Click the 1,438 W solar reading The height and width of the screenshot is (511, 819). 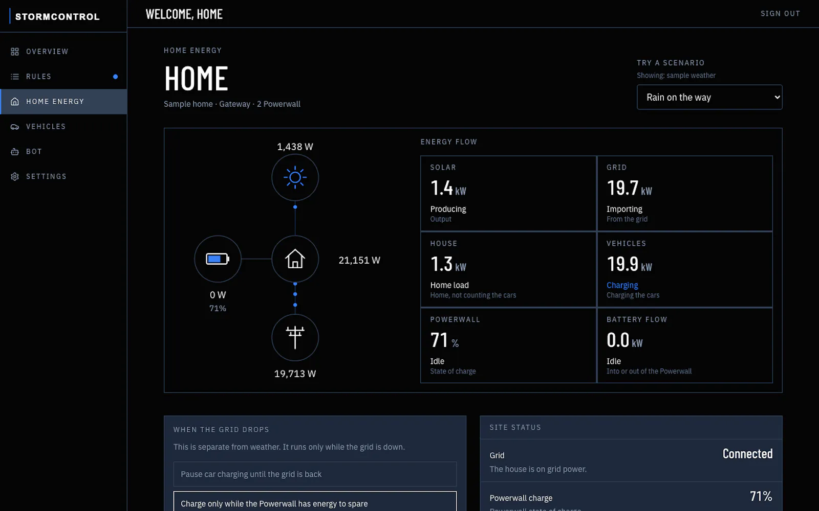[295, 147]
